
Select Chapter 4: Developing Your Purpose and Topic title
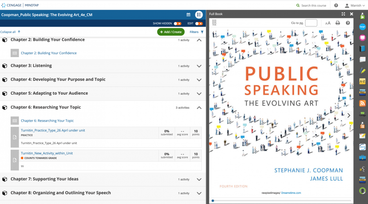pos(58,80)
